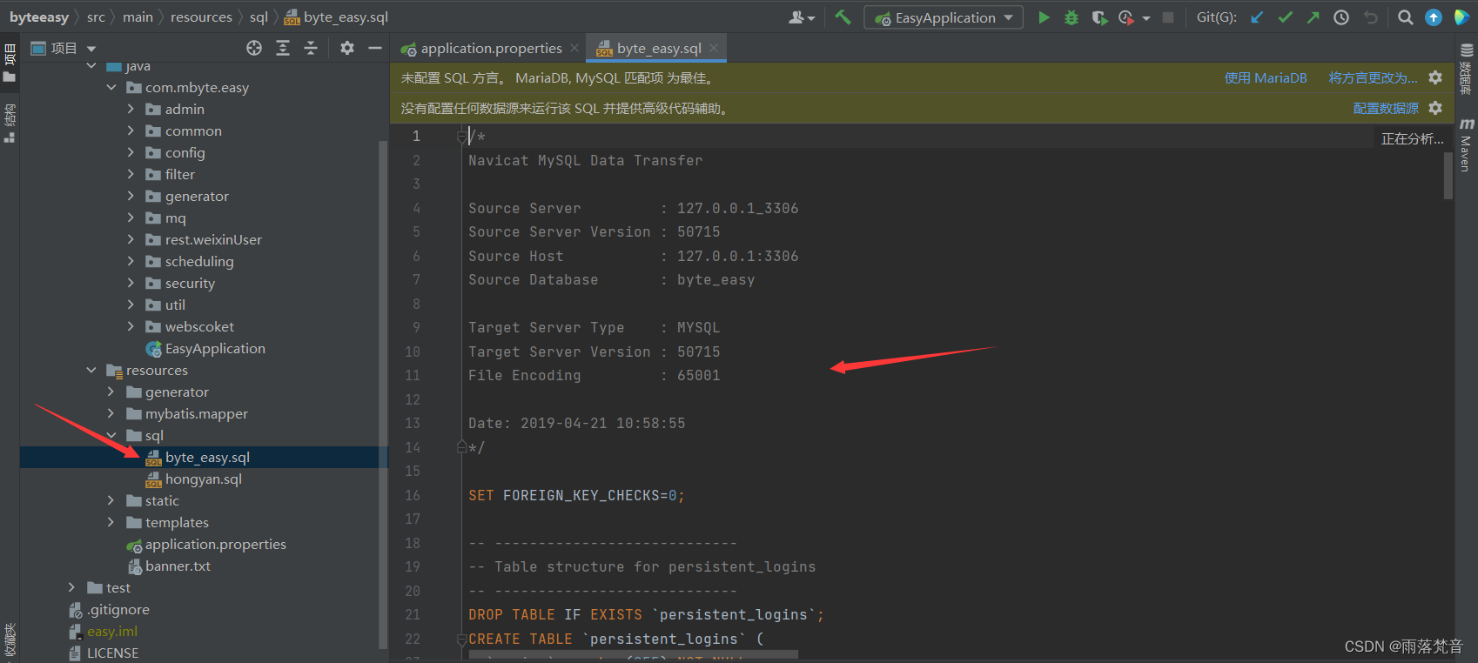Expand the security package
The width and height of the screenshot is (1478, 663).
131,283
